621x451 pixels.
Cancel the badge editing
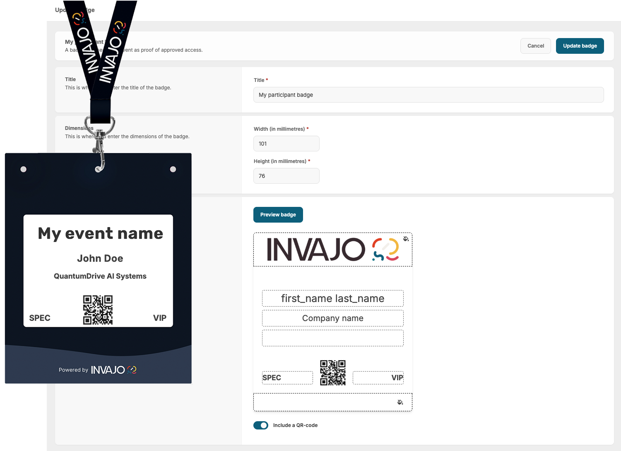tap(536, 46)
